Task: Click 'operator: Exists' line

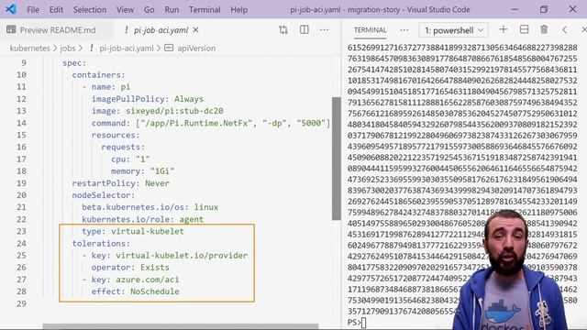Action: pos(130,267)
